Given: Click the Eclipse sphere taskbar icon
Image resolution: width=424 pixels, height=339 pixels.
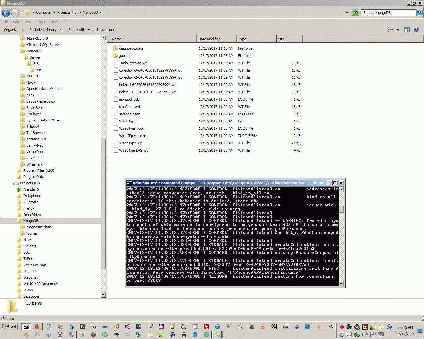Looking at the screenshot, I should (296, 327).
